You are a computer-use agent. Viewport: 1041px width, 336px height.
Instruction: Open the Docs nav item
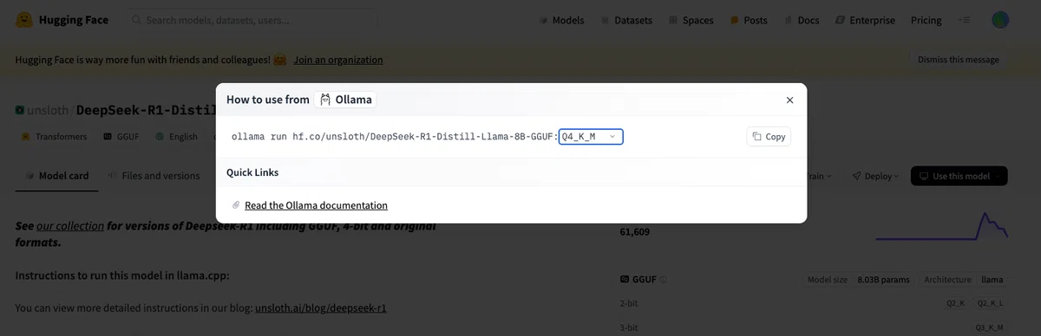pyautogui.click(x=802, y=20)
